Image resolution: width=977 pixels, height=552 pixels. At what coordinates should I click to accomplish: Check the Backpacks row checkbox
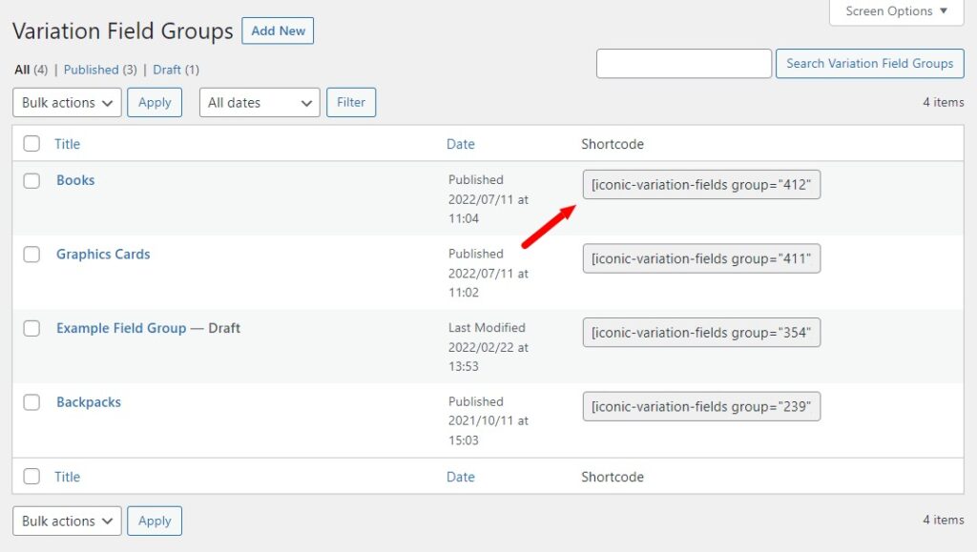(x=31, y=402)
